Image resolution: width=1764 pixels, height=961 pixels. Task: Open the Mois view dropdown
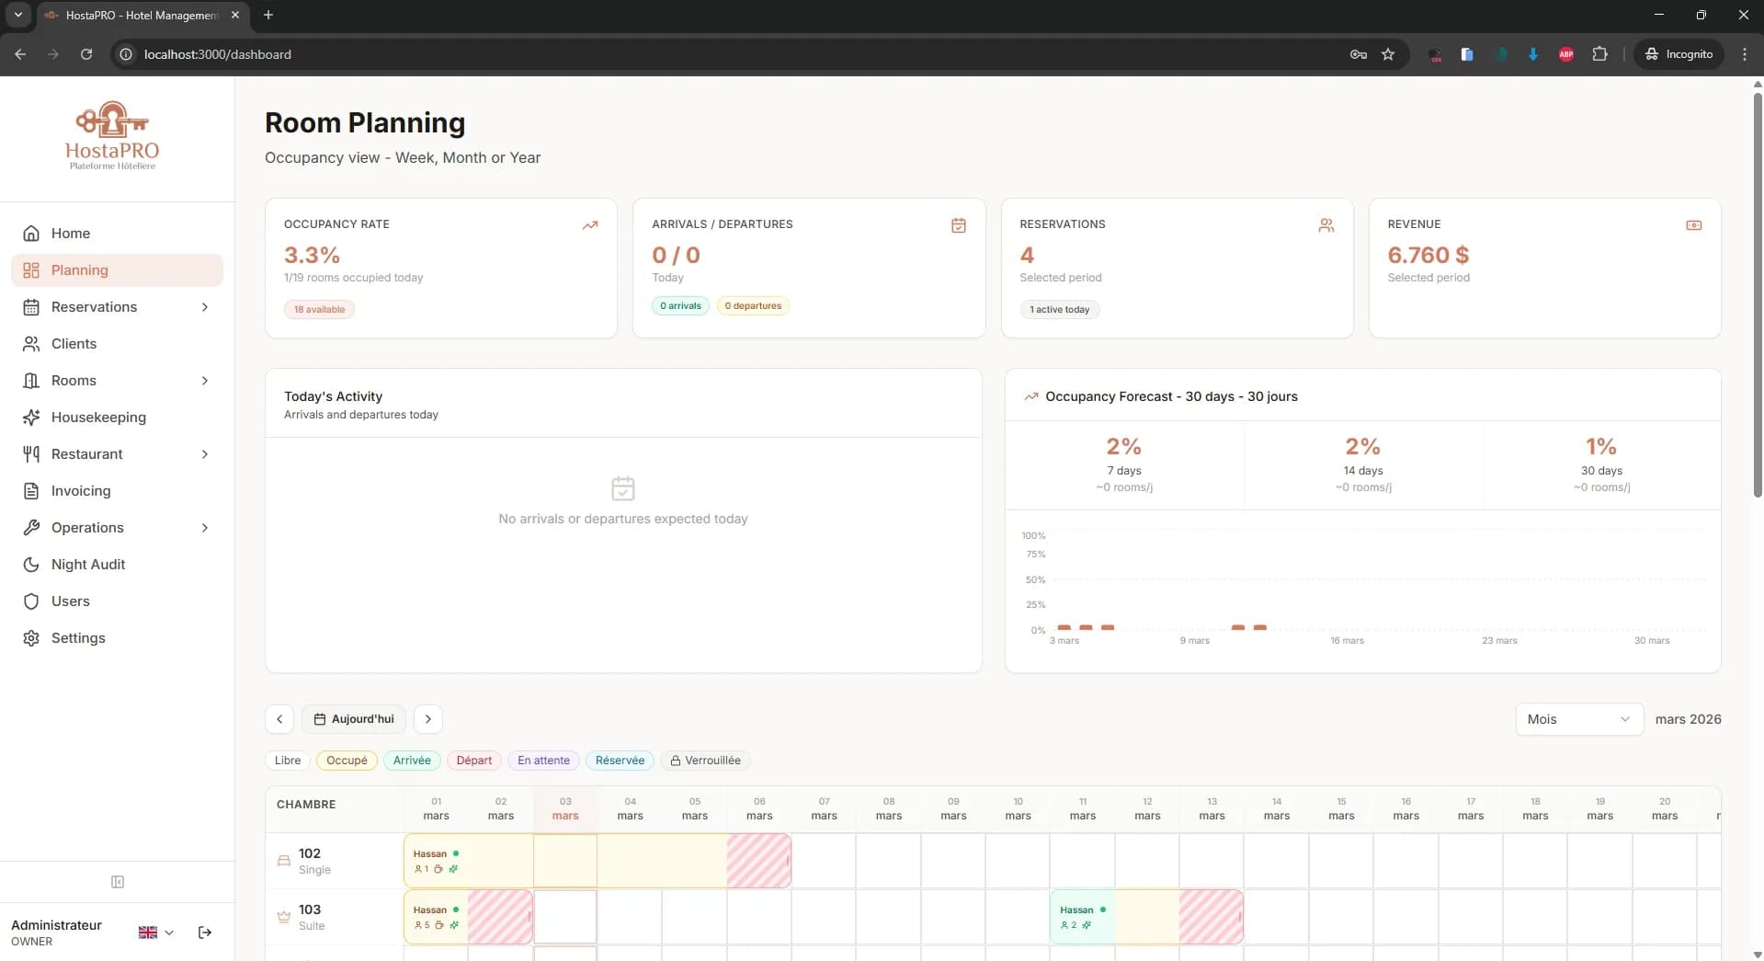tap(1578, 719)
